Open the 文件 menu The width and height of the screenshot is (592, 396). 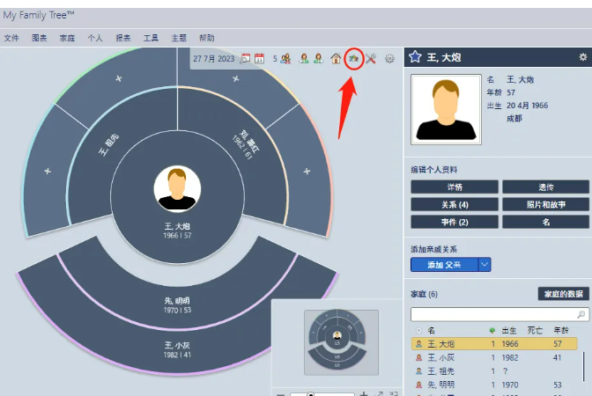click(x=11, y=39)
